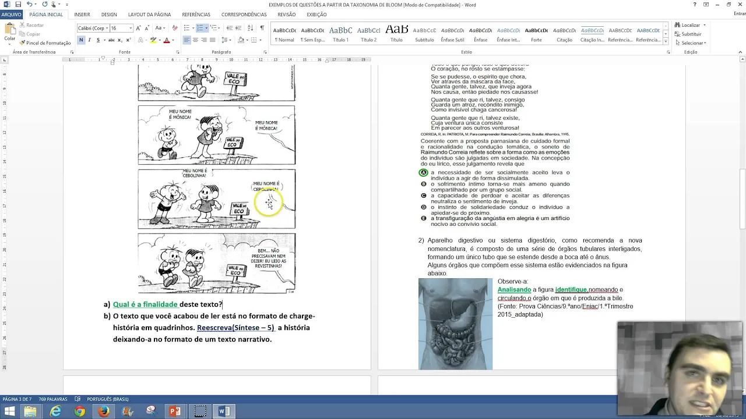
Task: Redo the last action
Action: 45,5
